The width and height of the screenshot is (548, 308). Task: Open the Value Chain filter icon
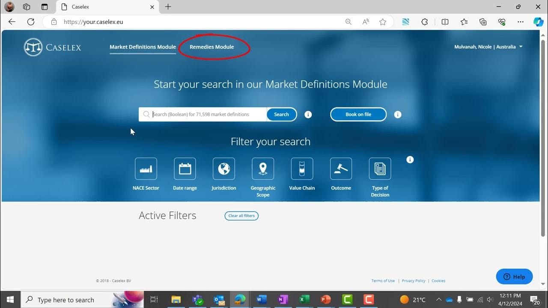[302, 169]
